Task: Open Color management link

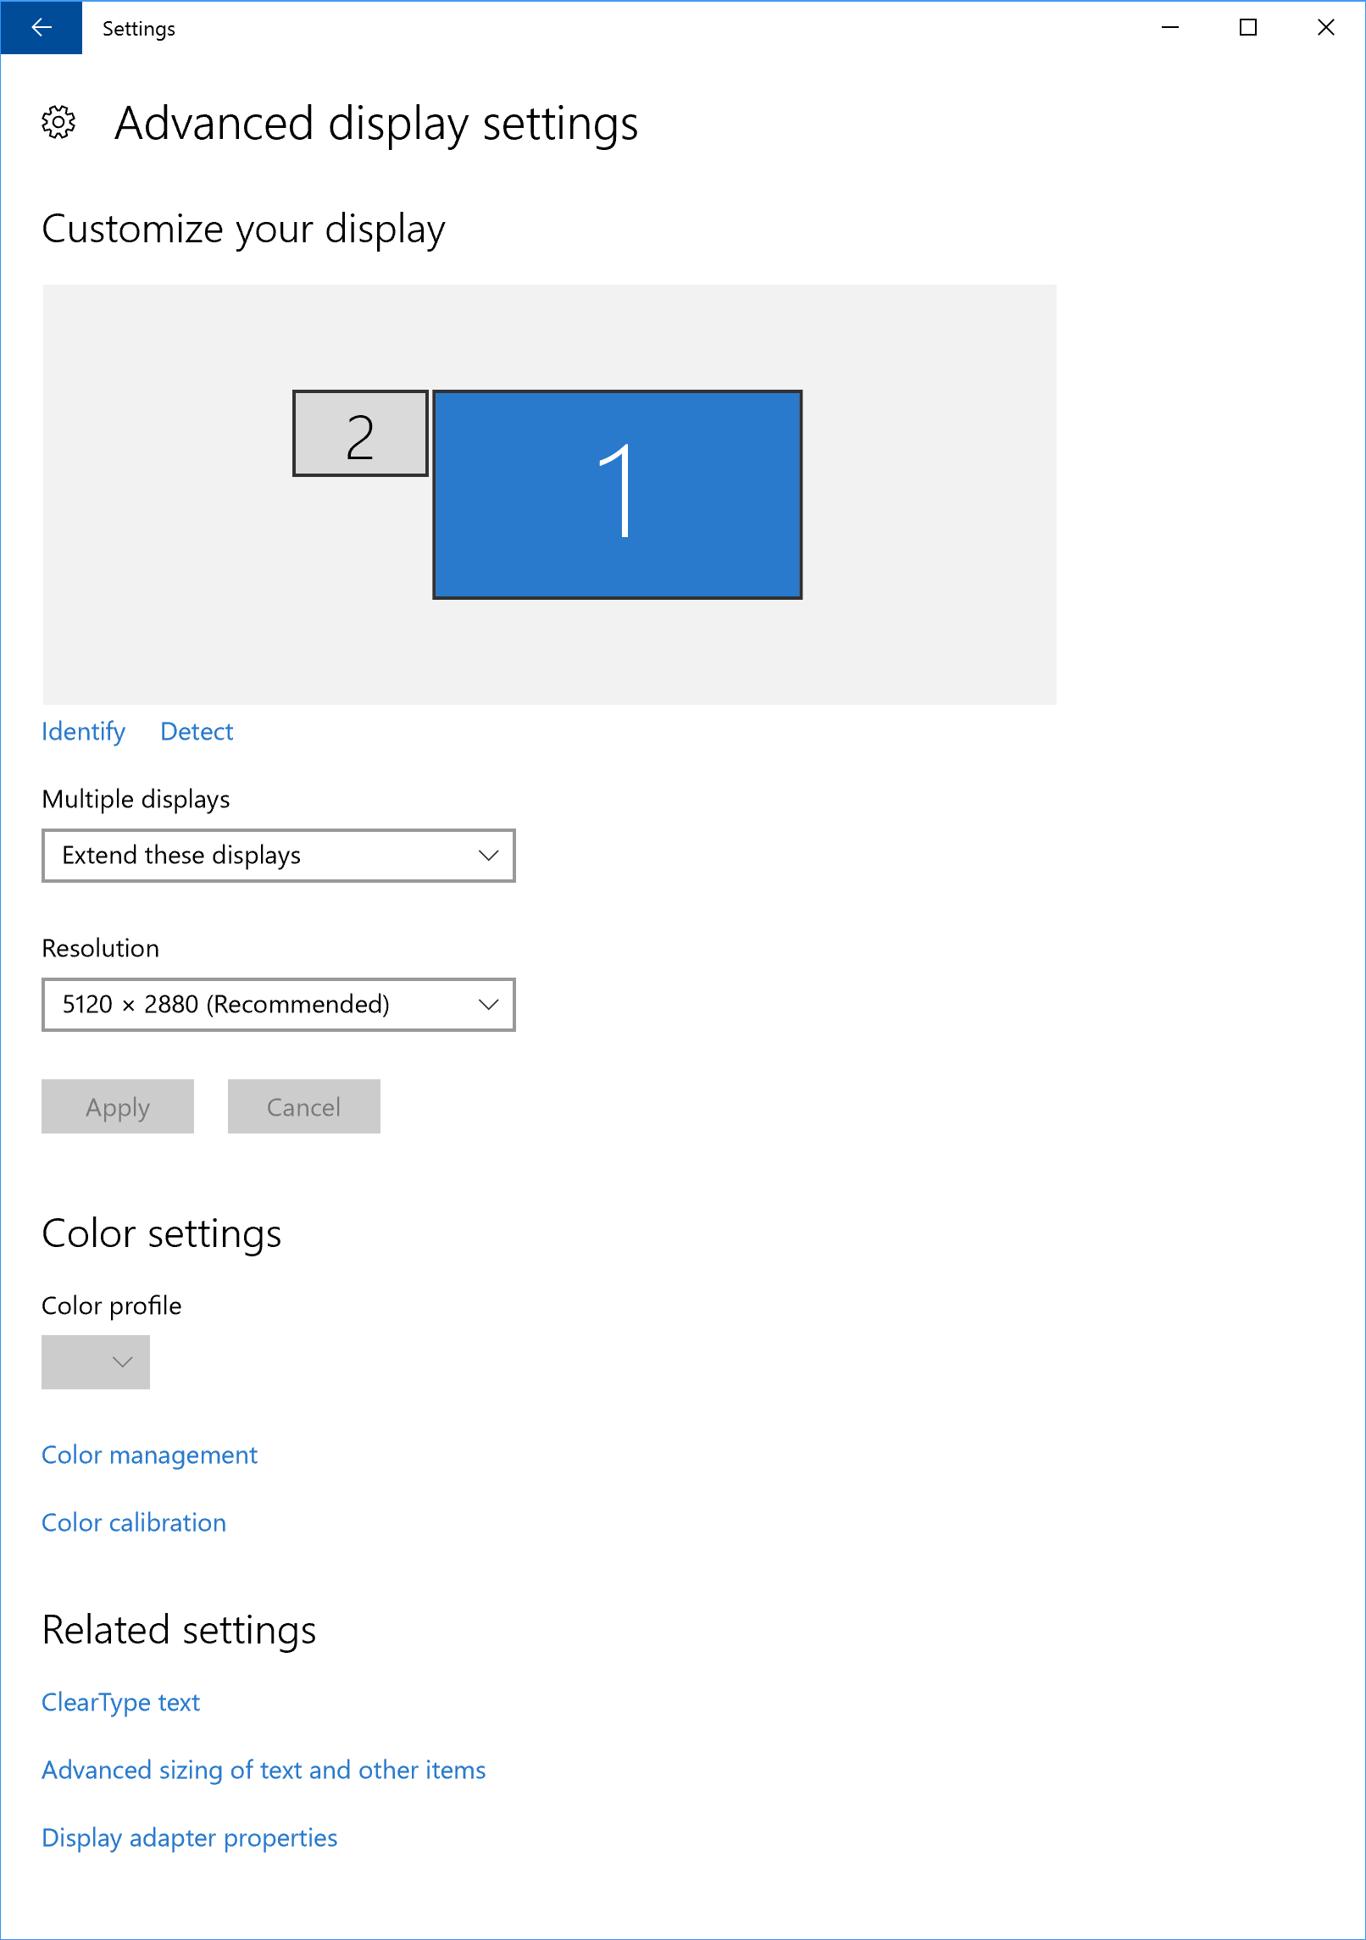Action: (149, 1455)
